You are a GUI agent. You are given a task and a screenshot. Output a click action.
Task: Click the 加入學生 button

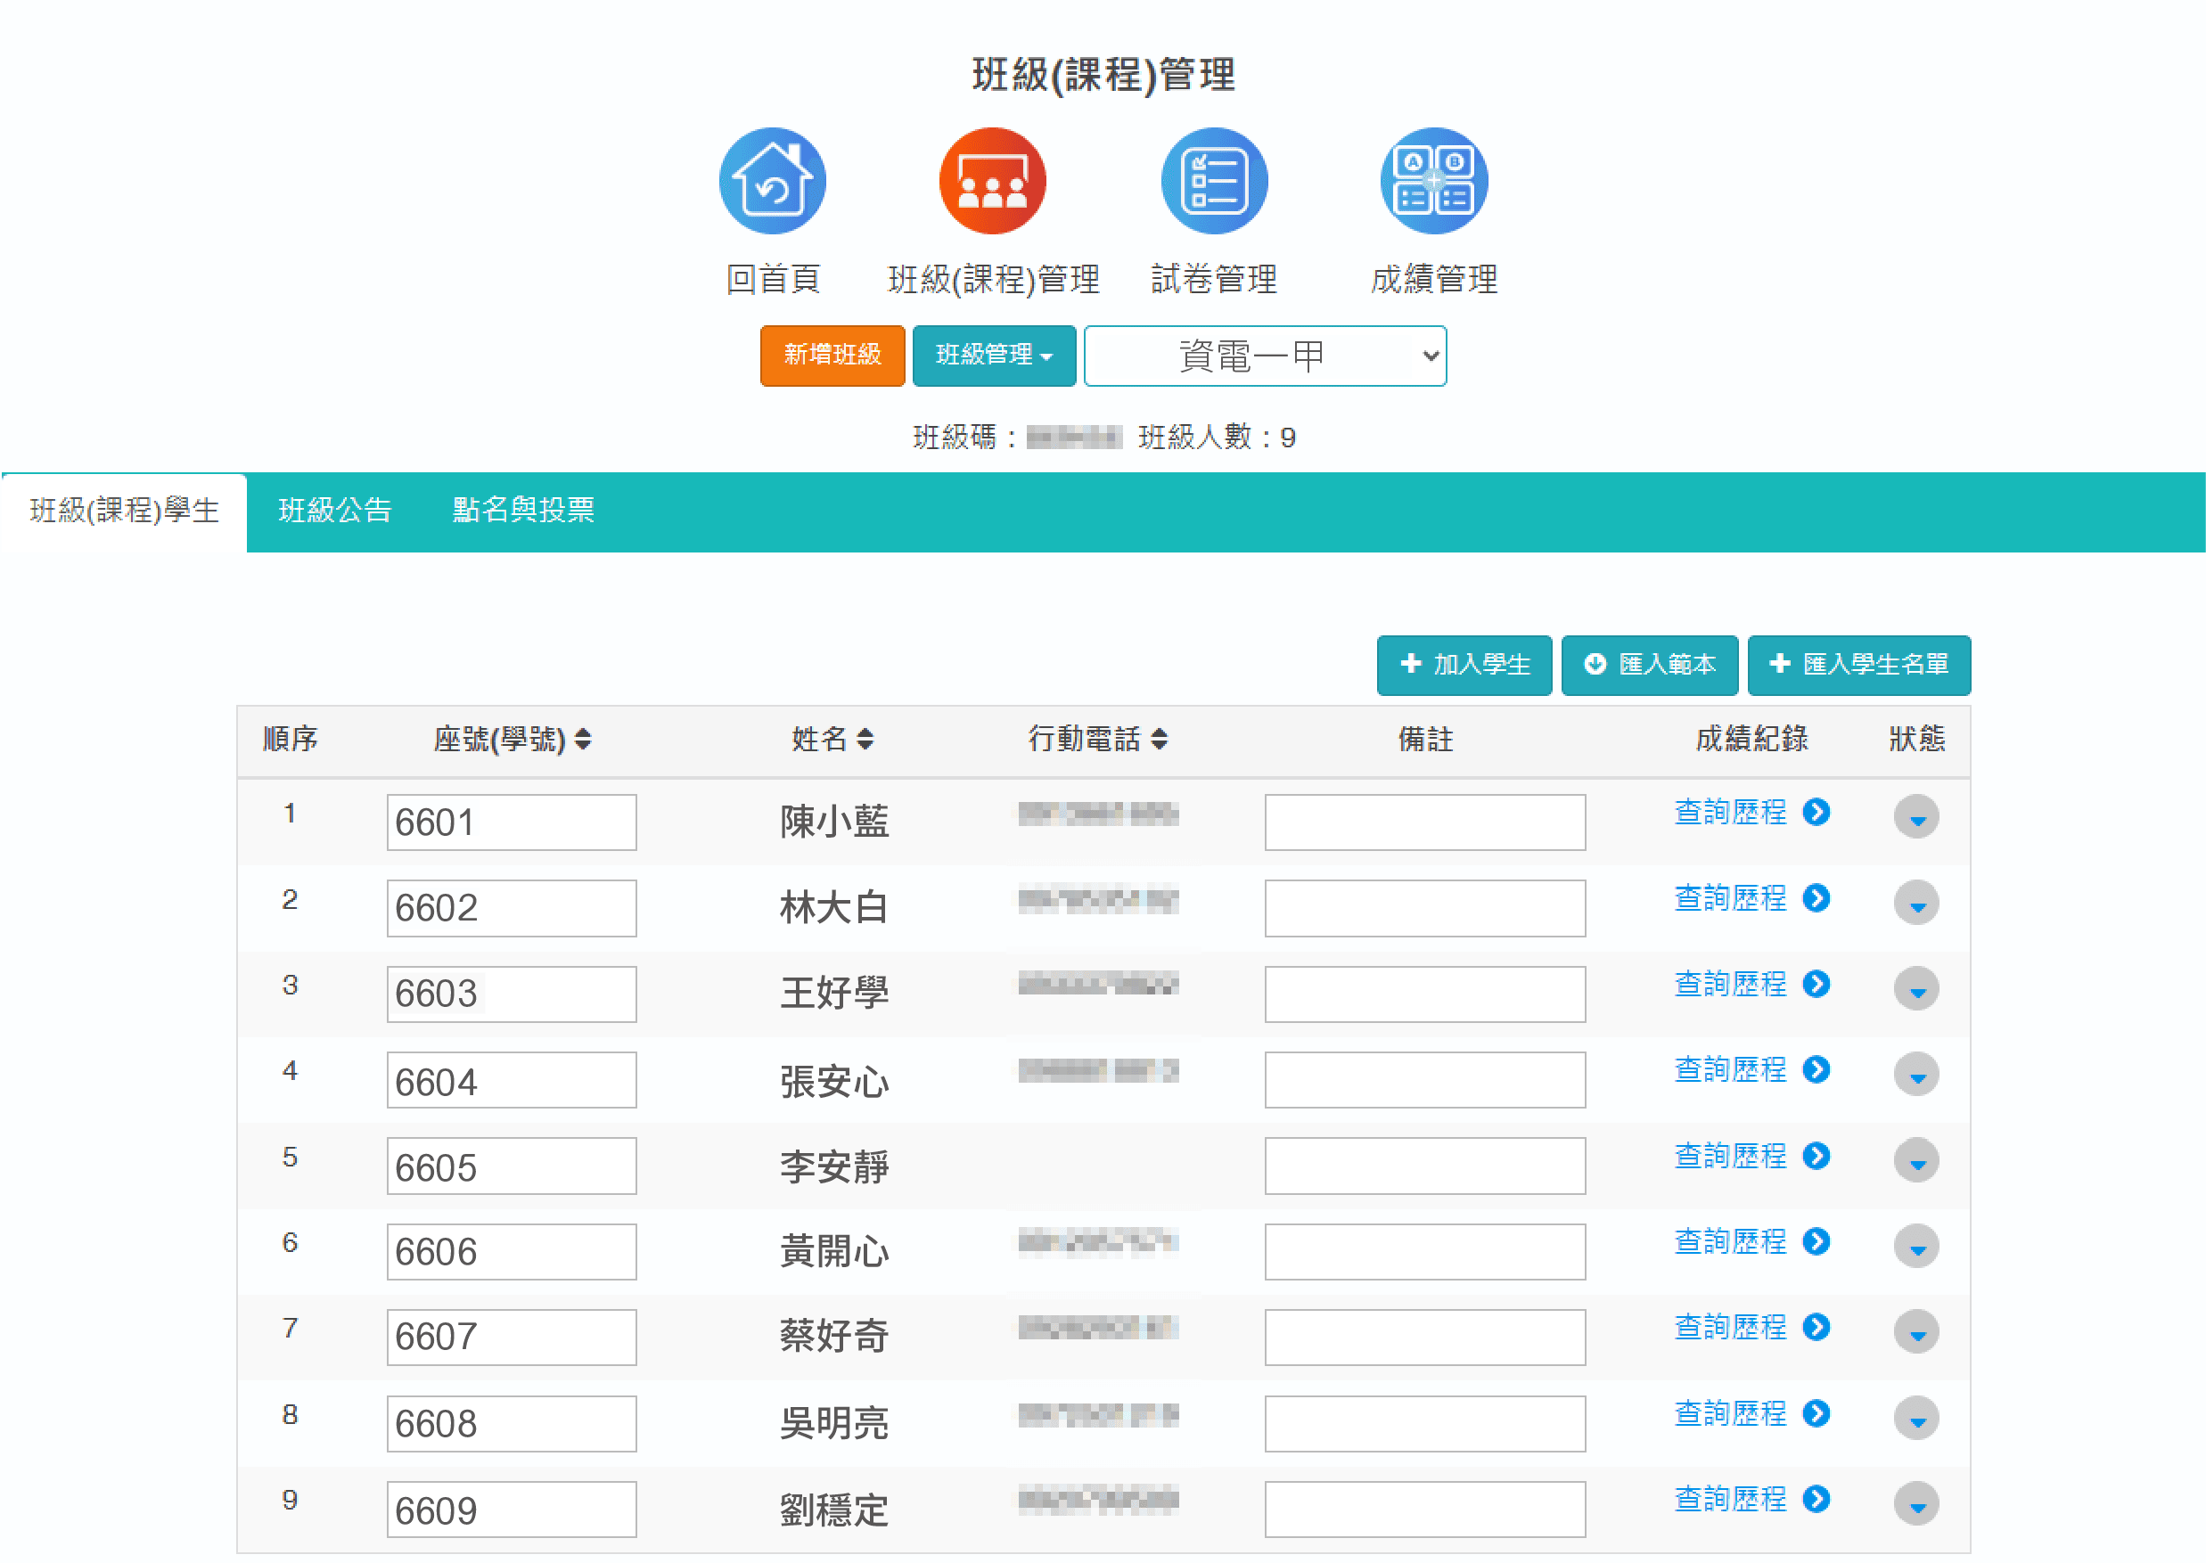[x=1464, y=665]
